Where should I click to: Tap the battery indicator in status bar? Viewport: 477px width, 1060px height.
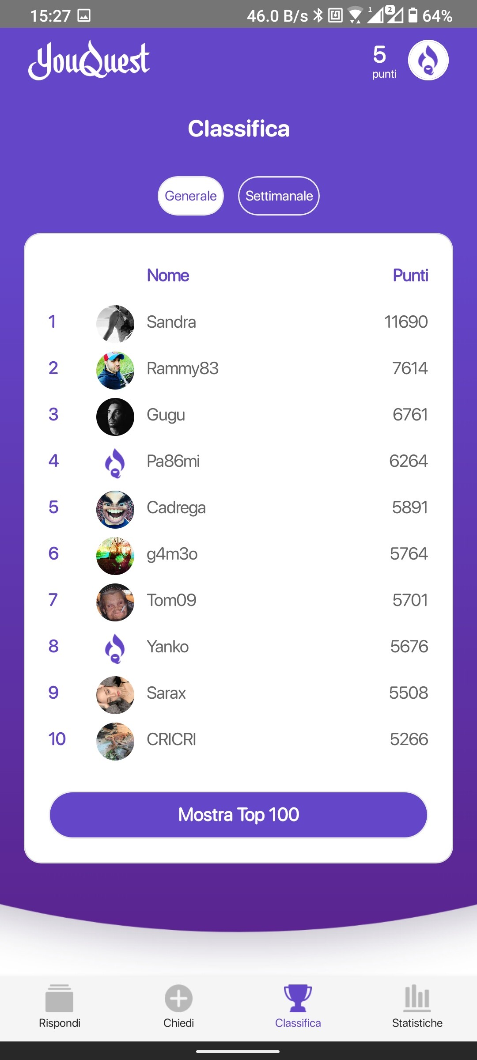point(413,15)
